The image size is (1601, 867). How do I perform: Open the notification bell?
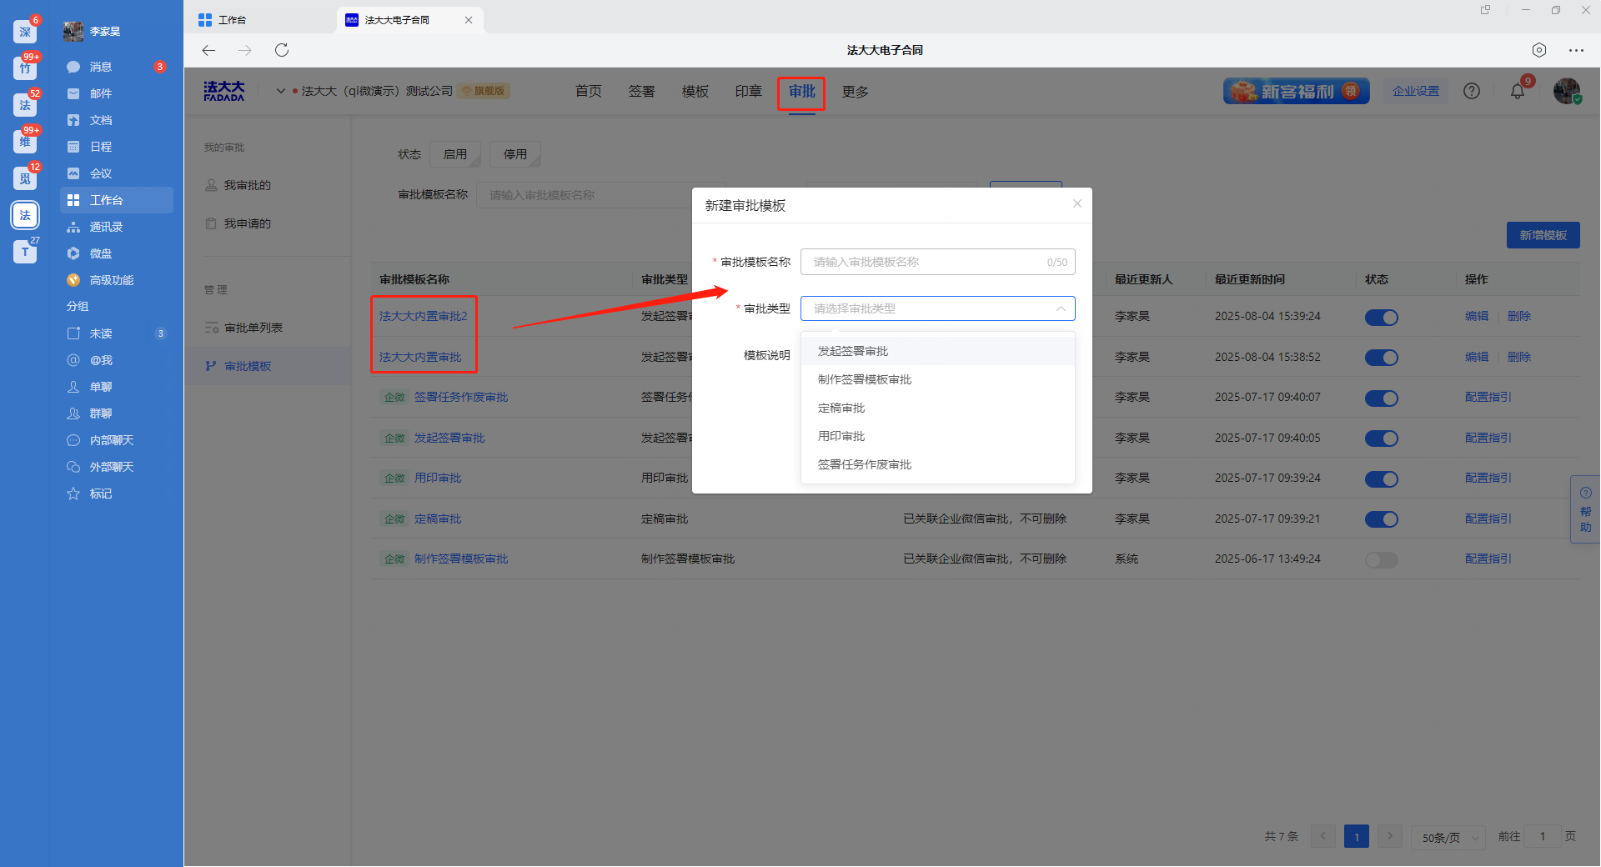click(1518, 92)
